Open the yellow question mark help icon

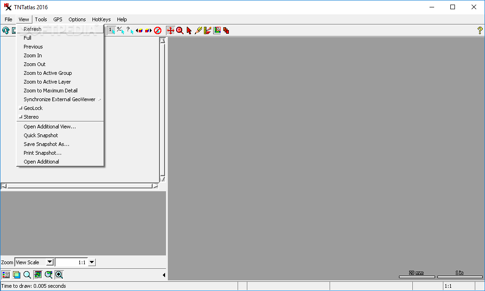480,30
